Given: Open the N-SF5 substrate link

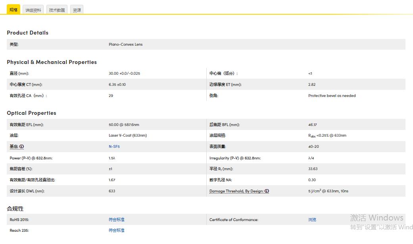Looking at the screenshot, I should [114, 147].
